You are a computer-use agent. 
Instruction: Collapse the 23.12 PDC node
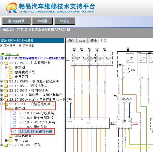pos(1,63)
